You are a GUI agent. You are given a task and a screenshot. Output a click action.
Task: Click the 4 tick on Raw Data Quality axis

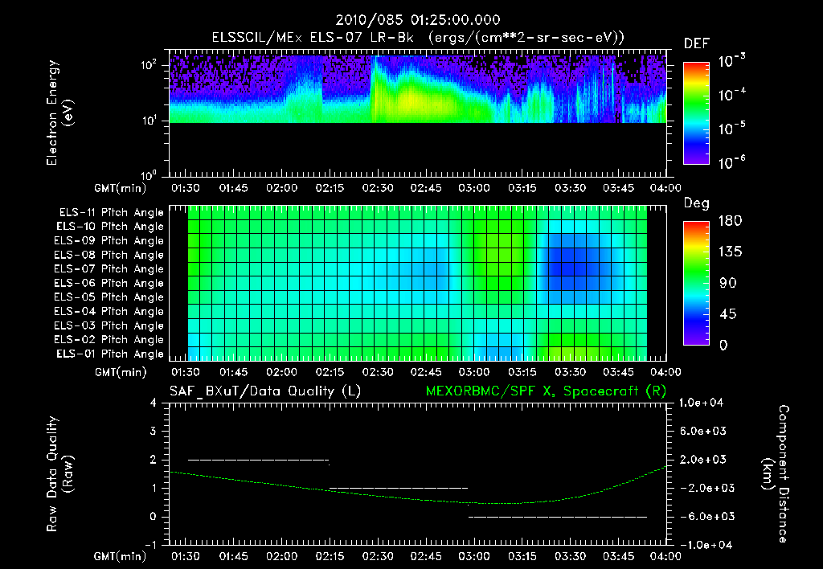pos(154,403)
